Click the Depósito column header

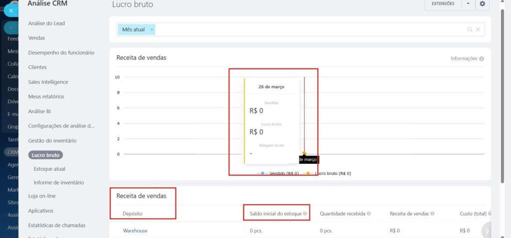click(132, 214)
